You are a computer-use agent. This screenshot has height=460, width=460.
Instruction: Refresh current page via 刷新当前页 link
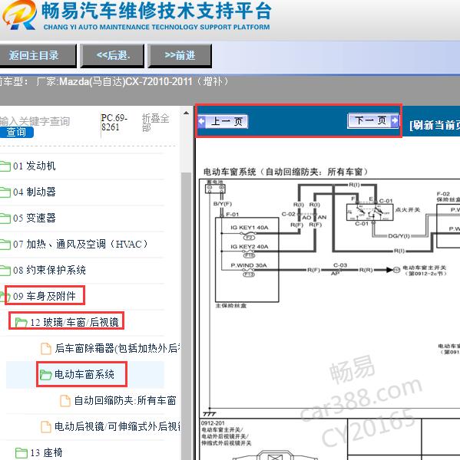click(435, 125)
